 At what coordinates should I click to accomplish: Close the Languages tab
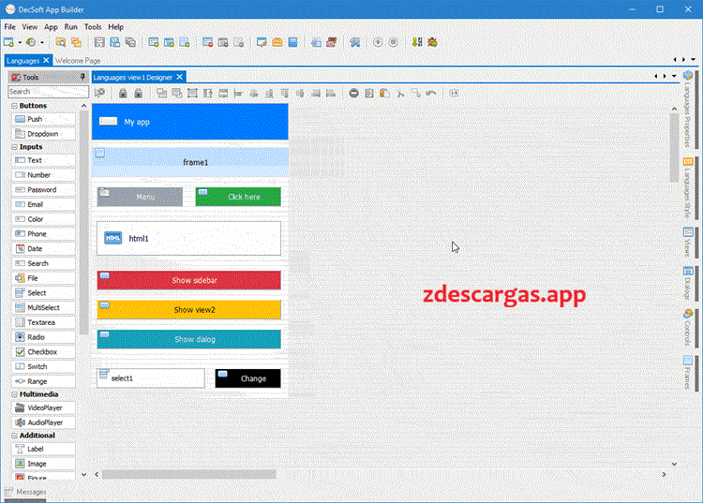46,60
